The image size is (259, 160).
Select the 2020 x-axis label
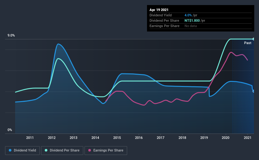coord(226,138)
